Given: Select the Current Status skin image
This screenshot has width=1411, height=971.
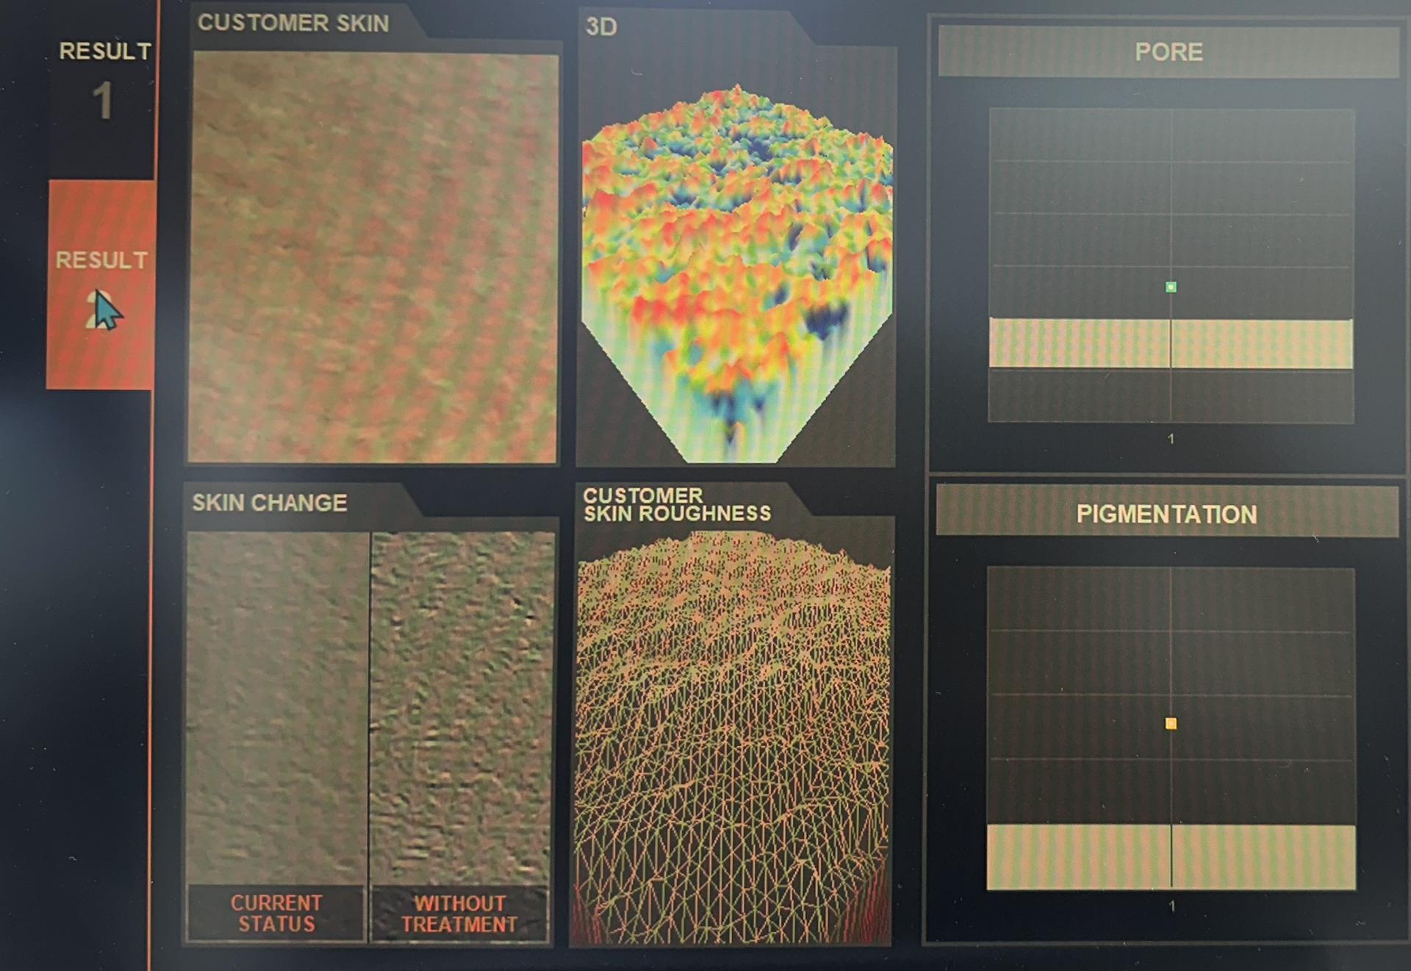Looking at the screenshot, I should point(277,707).
